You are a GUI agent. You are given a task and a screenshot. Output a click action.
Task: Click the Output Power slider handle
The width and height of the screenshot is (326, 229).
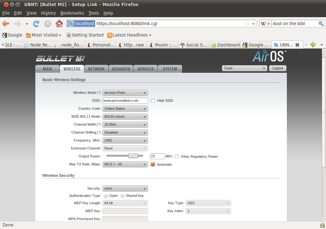[x=133, y=156]
